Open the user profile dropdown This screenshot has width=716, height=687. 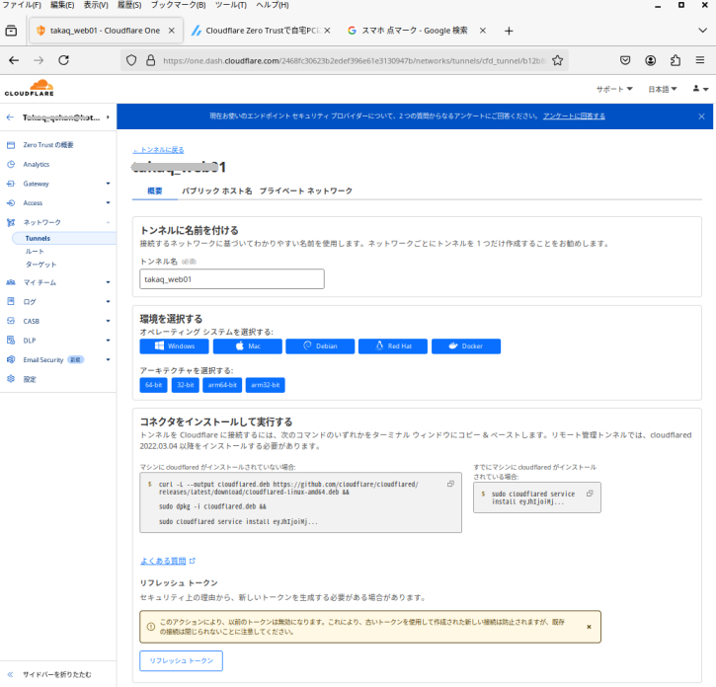tap(700, 89)
